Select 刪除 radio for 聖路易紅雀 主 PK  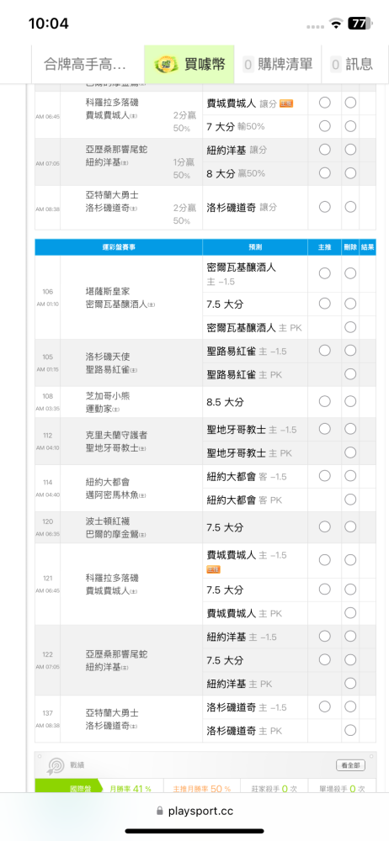350,374
